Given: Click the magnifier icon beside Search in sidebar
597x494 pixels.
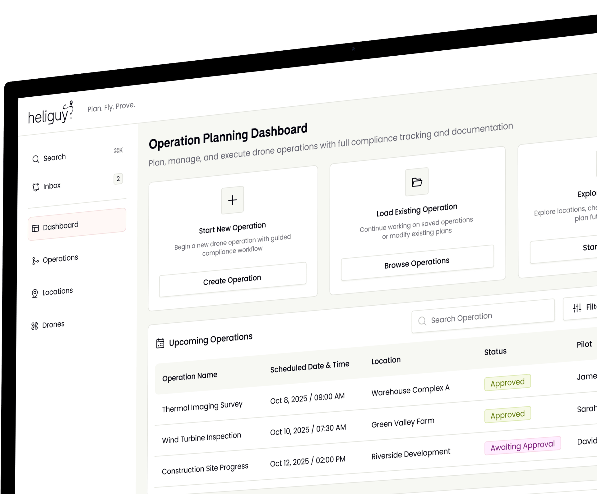Looking at the screenshot, I should click(36, 159).
